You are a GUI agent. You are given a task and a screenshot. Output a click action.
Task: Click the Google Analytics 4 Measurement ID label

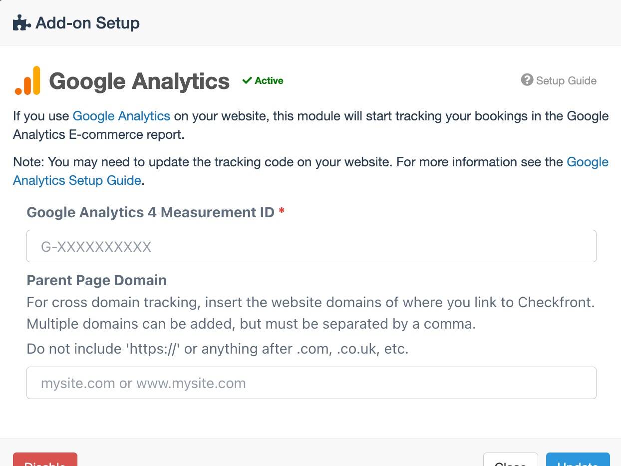tap(150, 212)
